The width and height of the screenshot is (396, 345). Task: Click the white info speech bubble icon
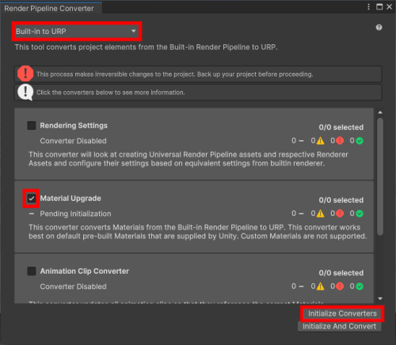pos(25,93)
